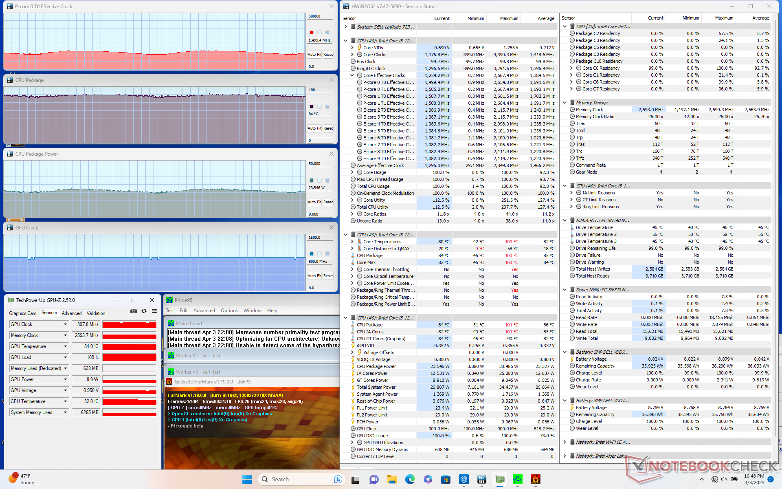Click the Prime95 taskbar icon
Viewport: 782px width, 489px height.
pyautogui.click(x=517, y=479)
